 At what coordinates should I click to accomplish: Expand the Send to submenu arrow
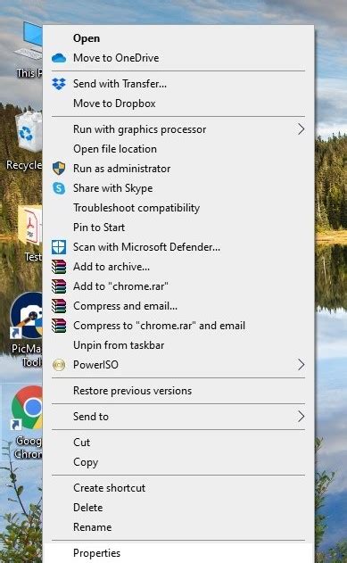coord(301,417)
